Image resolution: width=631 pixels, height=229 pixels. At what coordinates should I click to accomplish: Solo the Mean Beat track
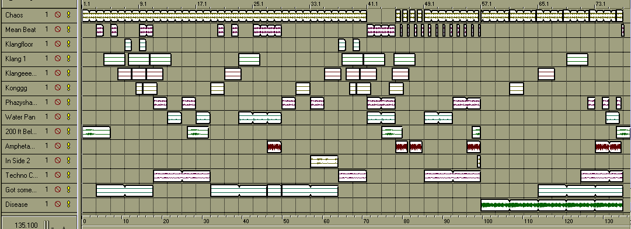tap(68, 30)
